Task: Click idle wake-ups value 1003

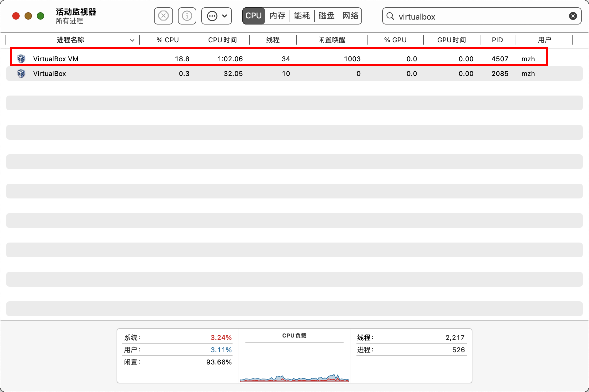Action: point(352,59)
